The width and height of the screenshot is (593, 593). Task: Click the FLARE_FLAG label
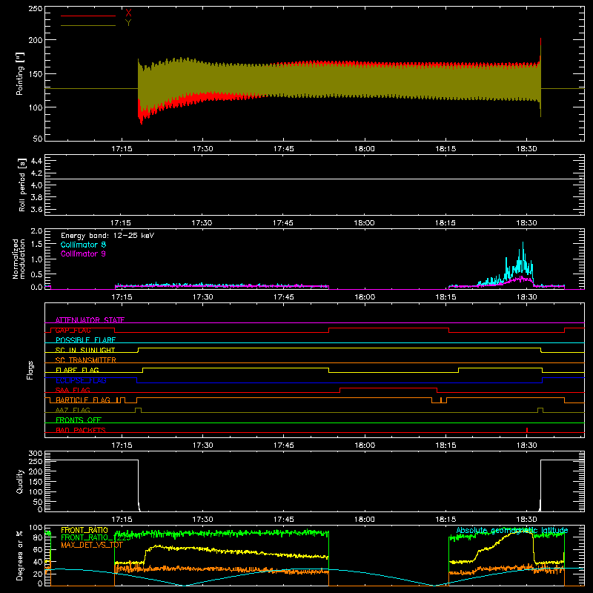77,370
